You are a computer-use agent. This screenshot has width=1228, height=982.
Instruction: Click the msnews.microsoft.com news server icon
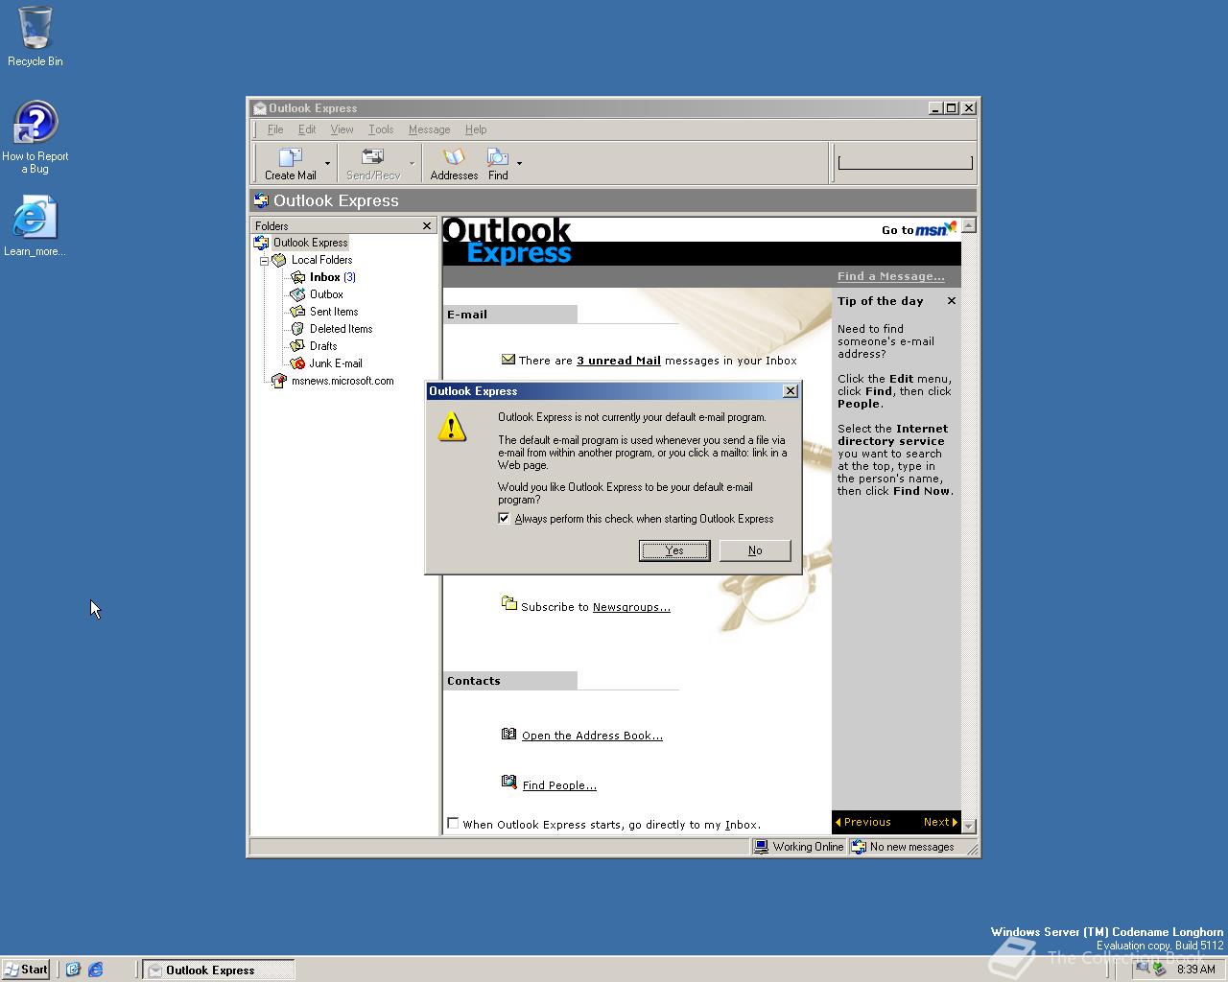[279, 381]
